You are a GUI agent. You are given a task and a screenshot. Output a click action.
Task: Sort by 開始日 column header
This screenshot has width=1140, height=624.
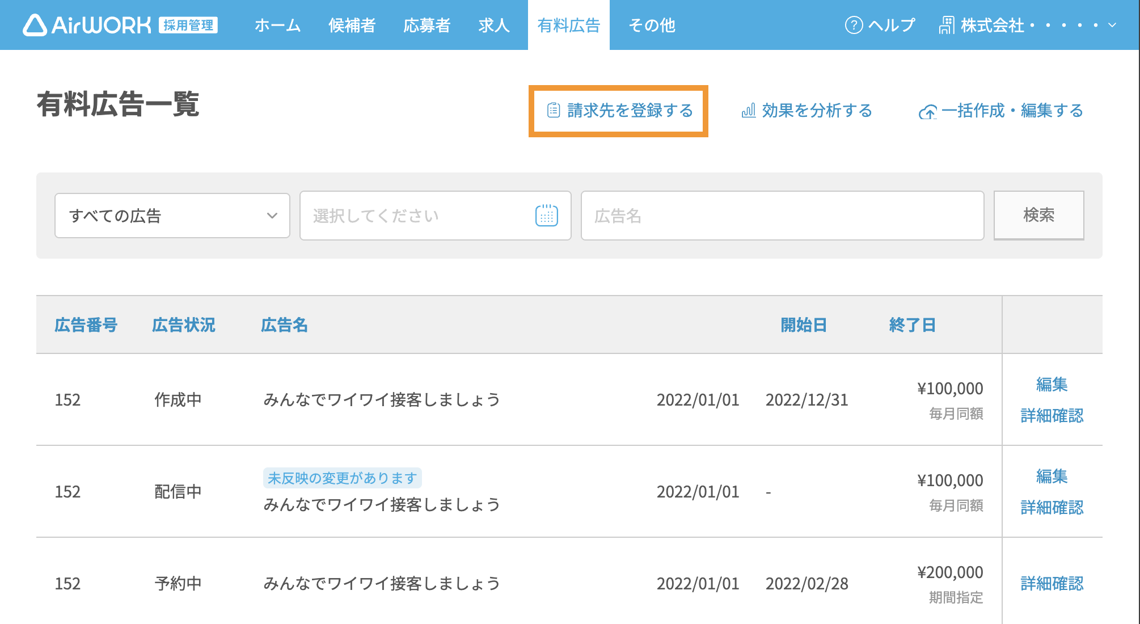(x=804, y=325)
